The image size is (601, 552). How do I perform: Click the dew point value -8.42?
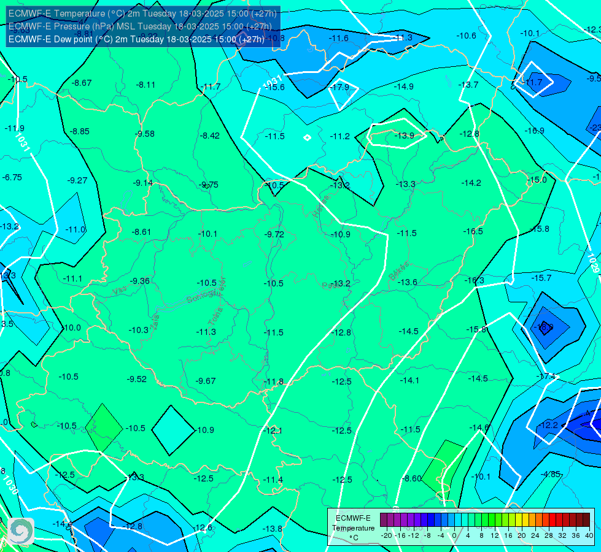tap(210, 136)
